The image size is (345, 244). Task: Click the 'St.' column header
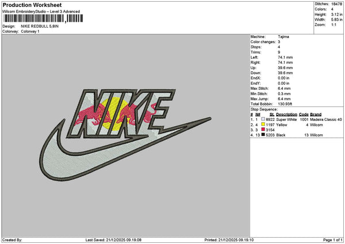272,115
